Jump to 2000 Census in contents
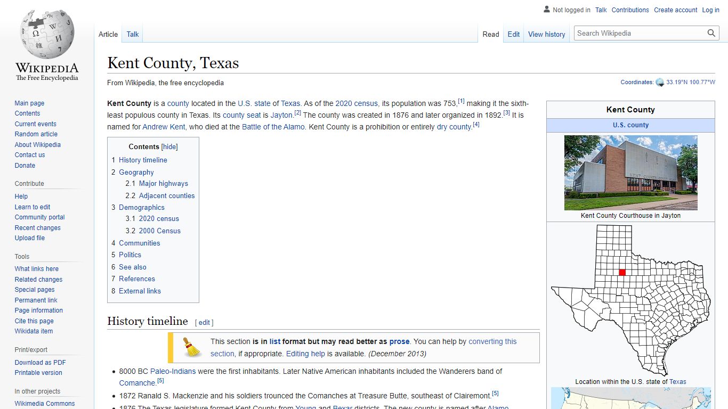Viewport: 728px width, 409px height. click(160, 231)
